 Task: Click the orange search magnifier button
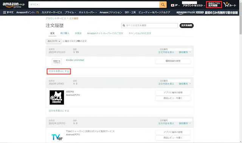163,5
